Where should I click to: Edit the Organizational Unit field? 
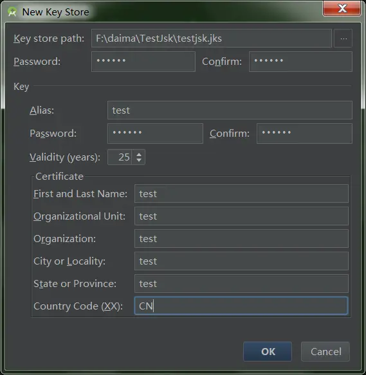click(241, 216)
